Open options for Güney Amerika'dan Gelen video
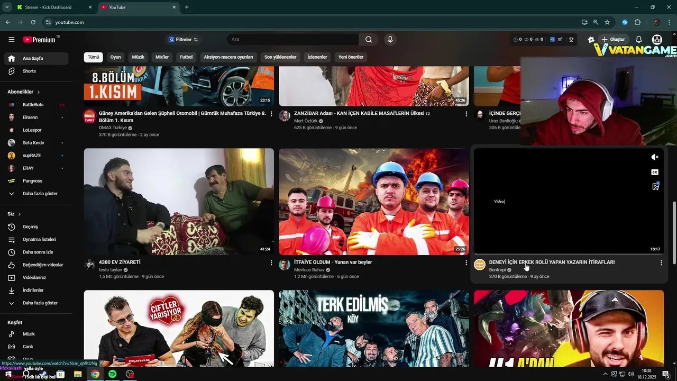The image size is (677, 381). coord(271,114)
